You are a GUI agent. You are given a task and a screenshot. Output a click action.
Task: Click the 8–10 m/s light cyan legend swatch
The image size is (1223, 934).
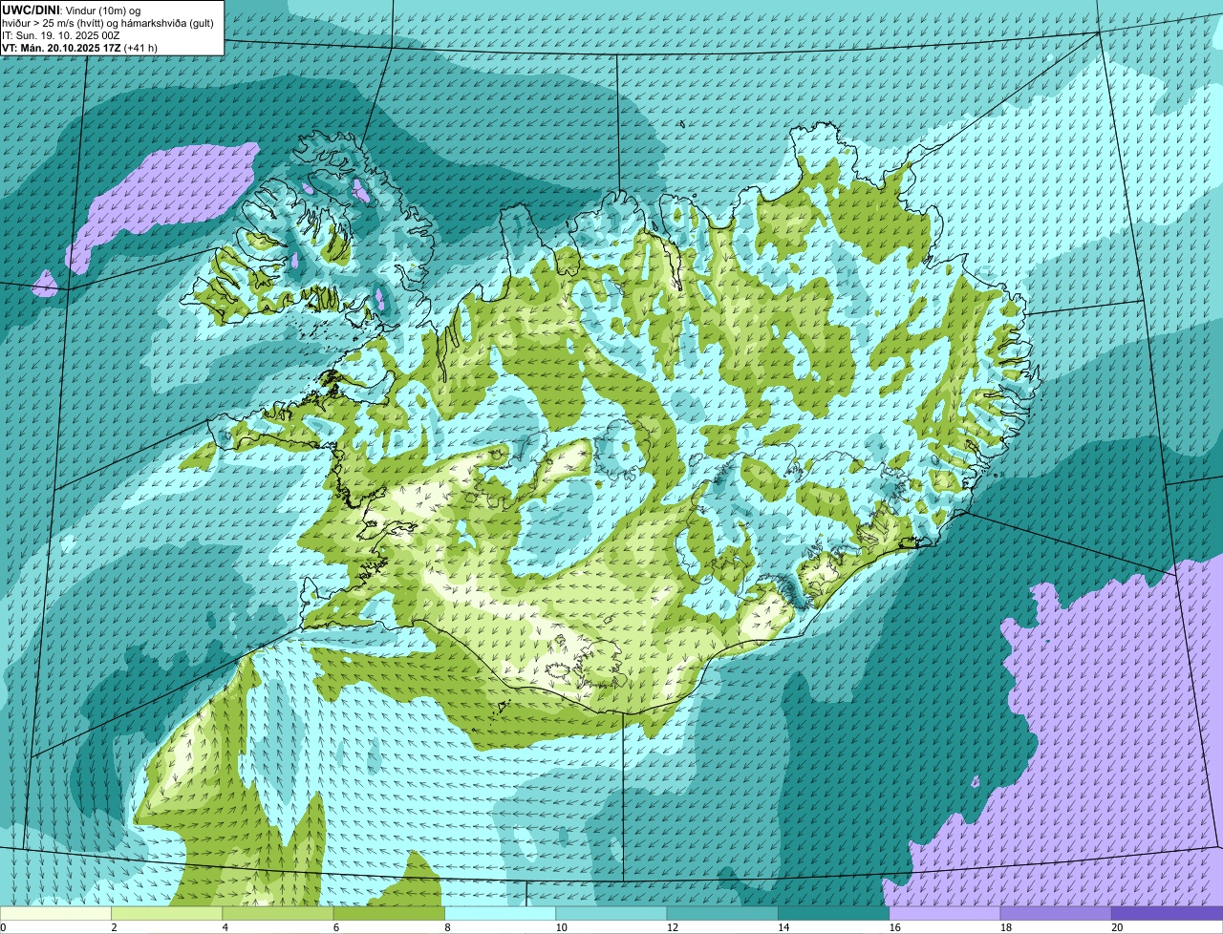pos(500,913)
